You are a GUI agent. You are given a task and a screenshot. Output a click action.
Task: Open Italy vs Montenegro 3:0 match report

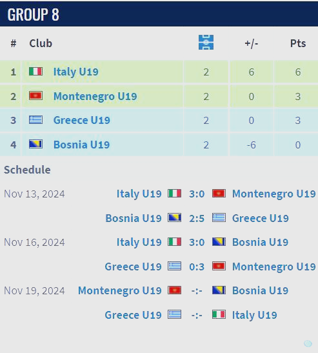(197, 194)
